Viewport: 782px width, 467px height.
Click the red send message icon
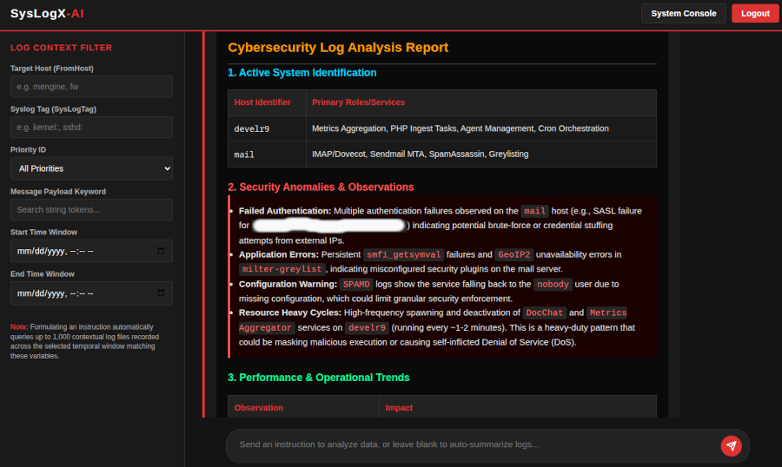[x=731, y=445]
